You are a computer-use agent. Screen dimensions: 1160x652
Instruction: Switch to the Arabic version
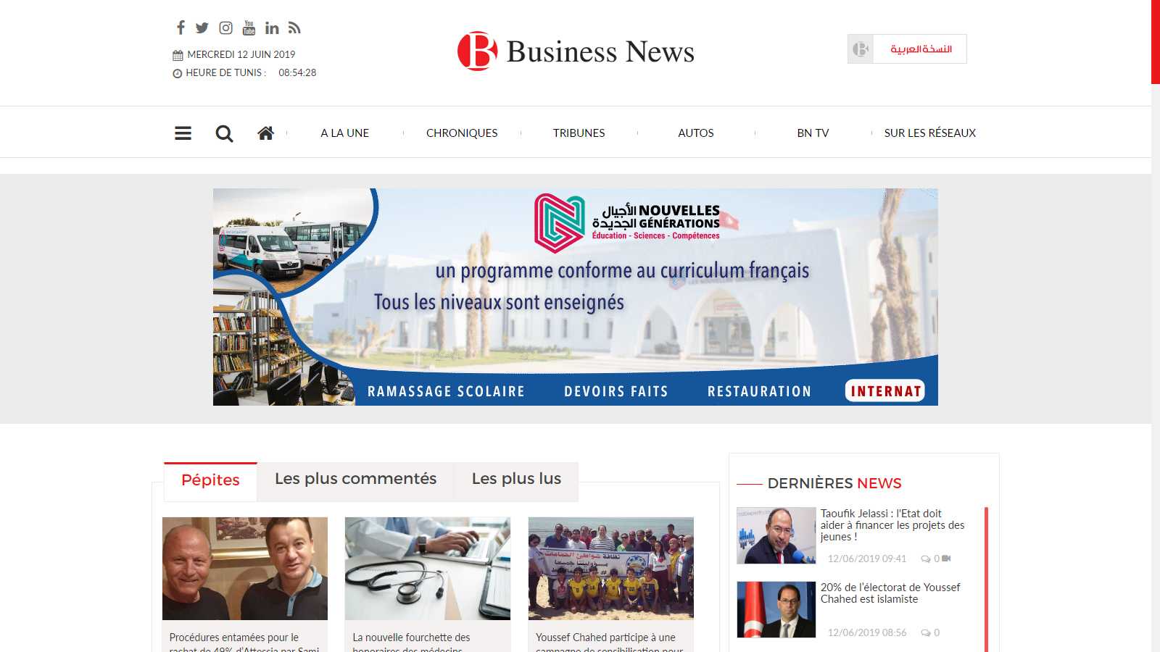coord(920,49)
